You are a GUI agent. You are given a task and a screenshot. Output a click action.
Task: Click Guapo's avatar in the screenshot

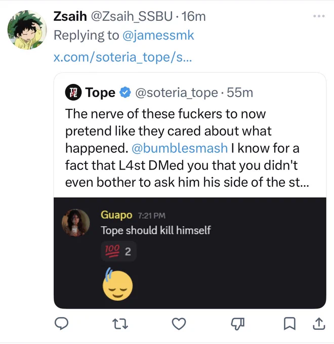[x=76, y=223]
